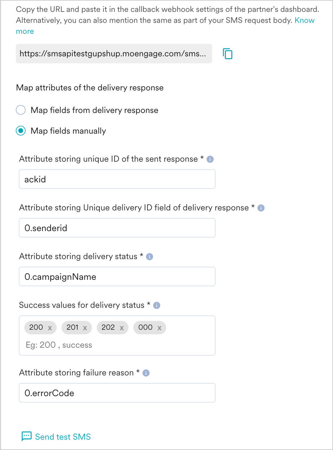The width and height of the screenshot is (333, 450).
Task: Click the 0.errorCode input box
Action: (x=117, y=393)
